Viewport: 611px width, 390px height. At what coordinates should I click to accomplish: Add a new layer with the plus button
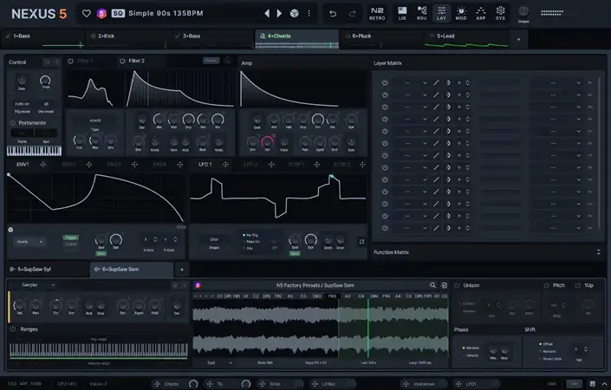pos(518,39)
